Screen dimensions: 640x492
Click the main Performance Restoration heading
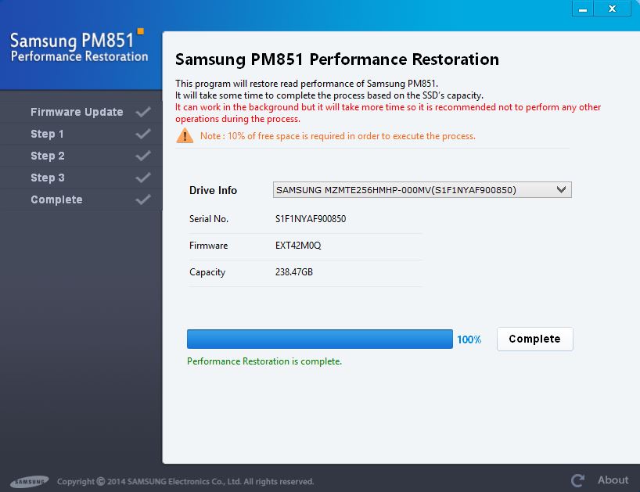(x=336, y=59)
